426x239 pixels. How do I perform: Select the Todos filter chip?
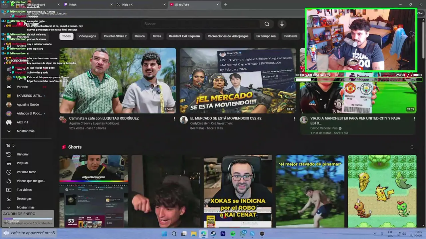tap(66, 36)
